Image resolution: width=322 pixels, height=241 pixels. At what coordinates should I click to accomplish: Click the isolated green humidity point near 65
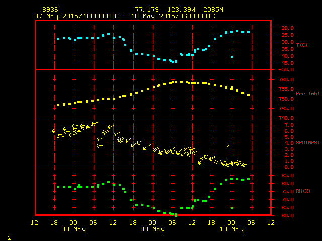click(x=232, y=208)
